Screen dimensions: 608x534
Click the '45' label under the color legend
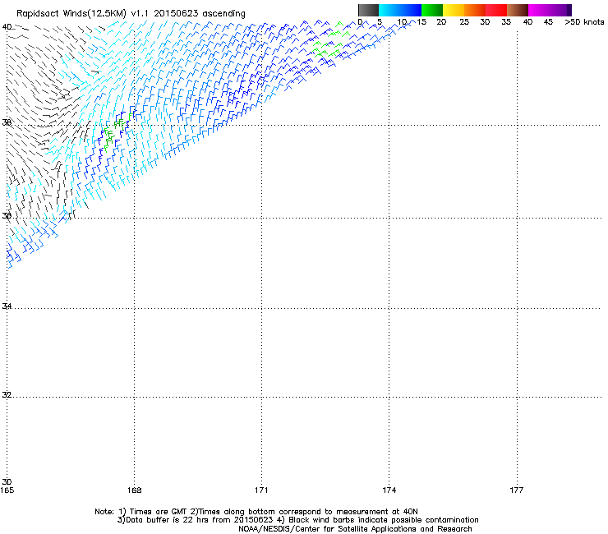[x=548, y=22]
